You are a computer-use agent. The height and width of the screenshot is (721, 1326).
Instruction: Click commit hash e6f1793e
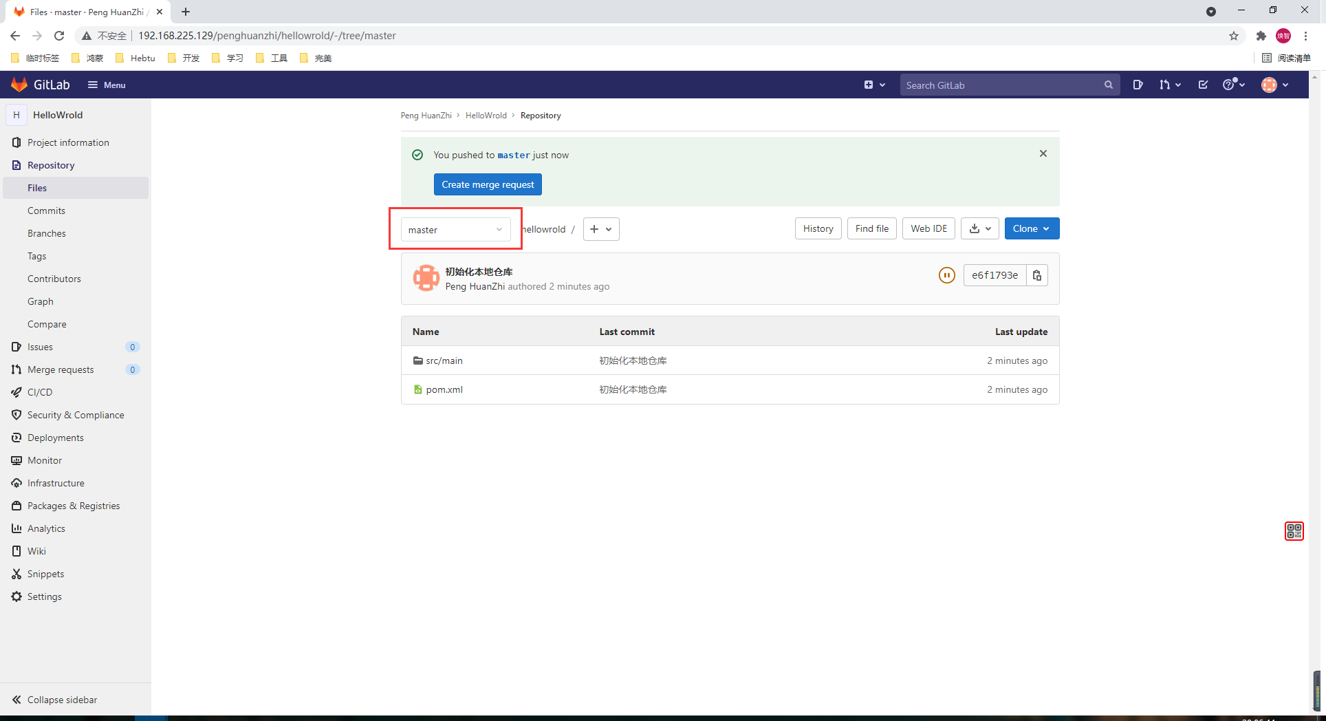(x=994, y=275)
